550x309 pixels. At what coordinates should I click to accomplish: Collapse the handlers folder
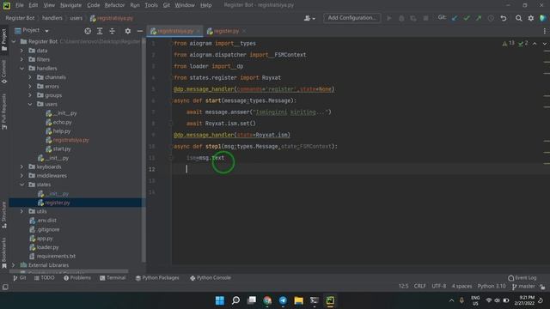pos(21,69)
